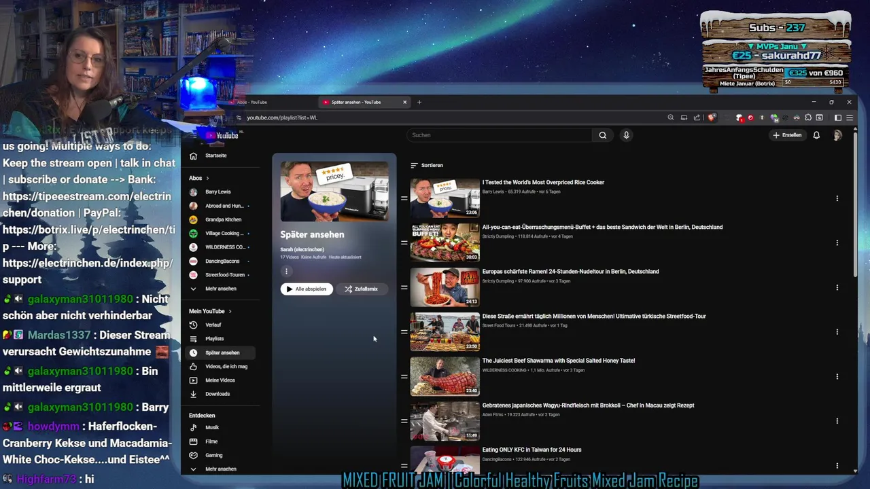Open Abroad and Hun... channel subscription
The height and width of the screenshot is (489, 870).
221,206
